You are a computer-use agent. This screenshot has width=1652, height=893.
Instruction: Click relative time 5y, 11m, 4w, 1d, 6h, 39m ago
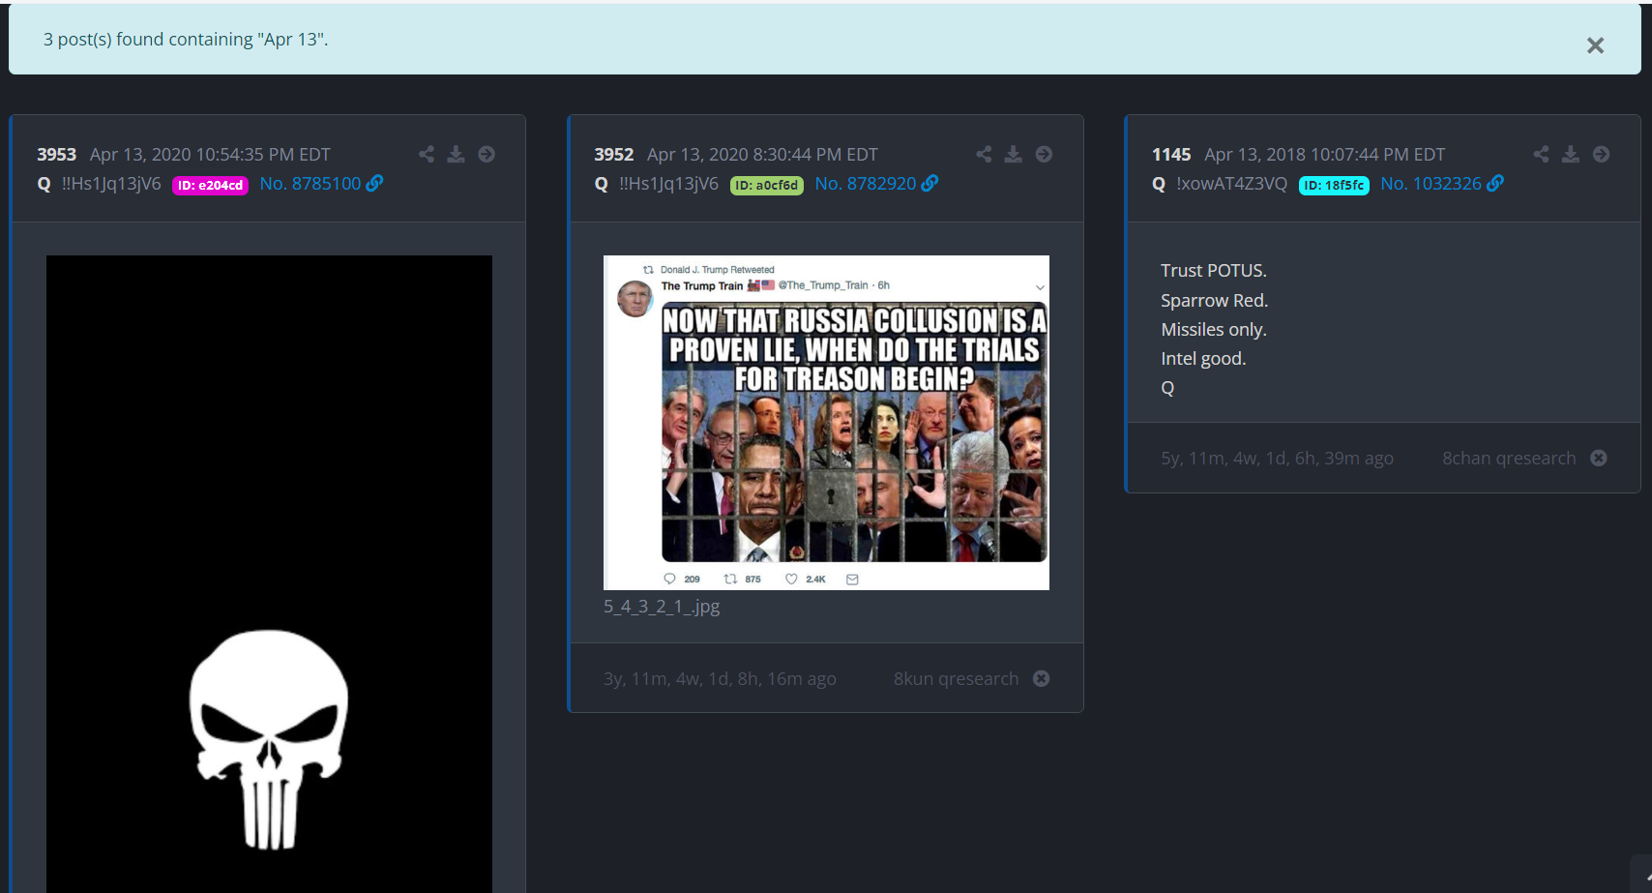coord(1277,458)
